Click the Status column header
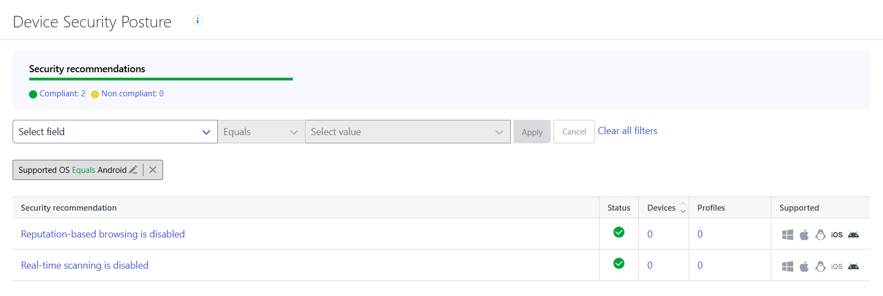883x296 pixels. pos(619,208)
